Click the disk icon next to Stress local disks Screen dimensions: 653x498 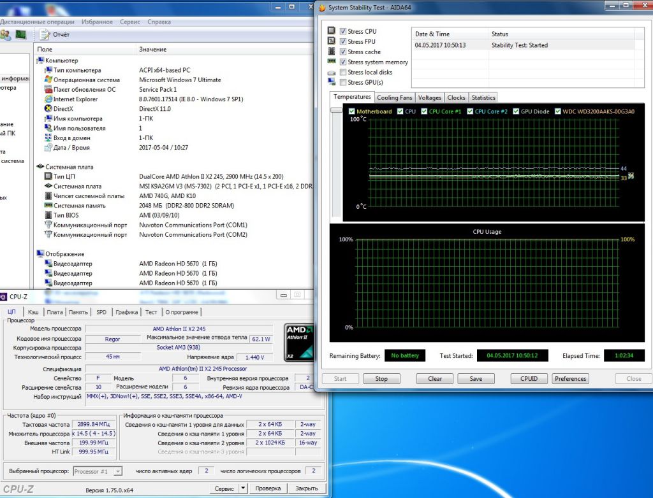click(x=332, y=73)
